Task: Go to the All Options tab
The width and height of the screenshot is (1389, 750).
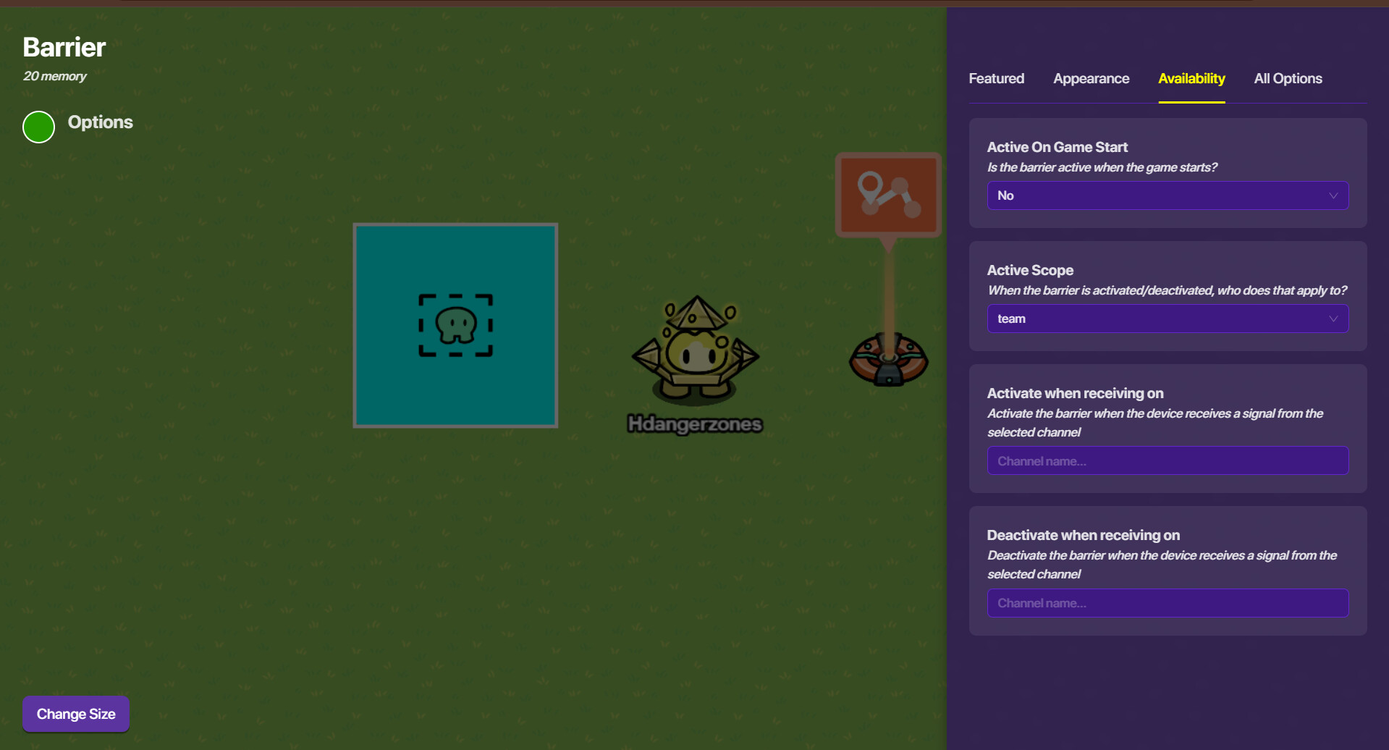Action: coord(1288,78)
